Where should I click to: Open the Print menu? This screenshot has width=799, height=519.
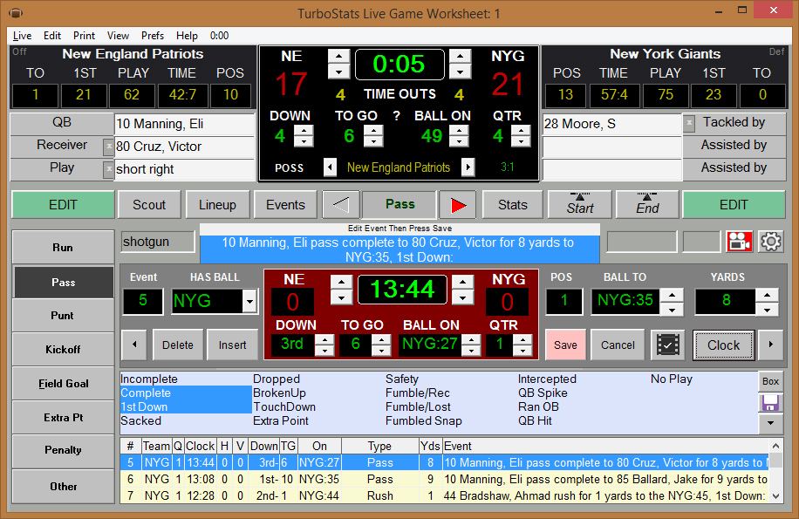(x=84, y=36)
